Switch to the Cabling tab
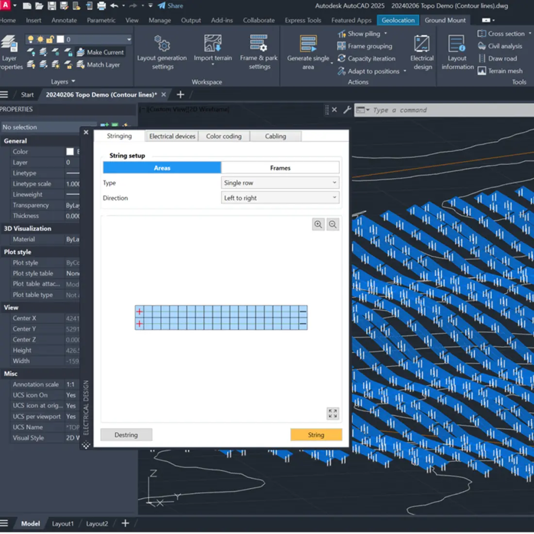Image resolution: width=534 pixels, height=534 pixels. [x=276, y=136]
